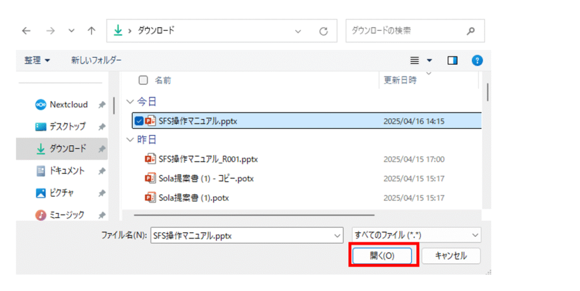Open the すべてのファイル type dropdown
The height and width of the screenshot is (291, 580).
[416, 235]
